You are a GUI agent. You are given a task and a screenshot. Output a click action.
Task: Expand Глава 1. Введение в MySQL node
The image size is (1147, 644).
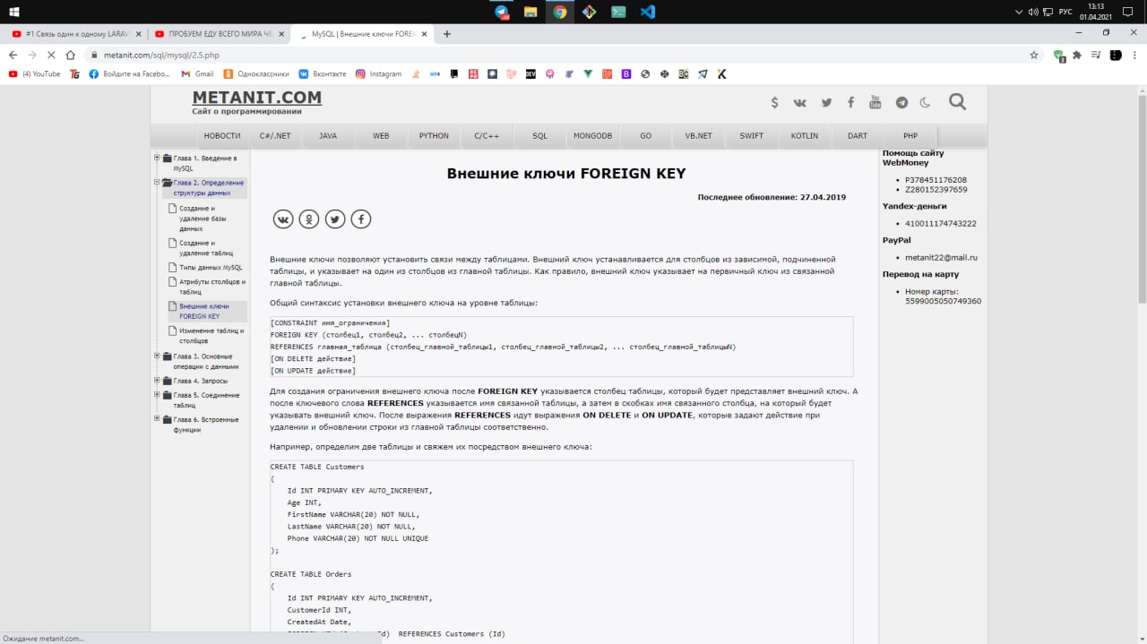pyautogui.click(x=157, y=159)
